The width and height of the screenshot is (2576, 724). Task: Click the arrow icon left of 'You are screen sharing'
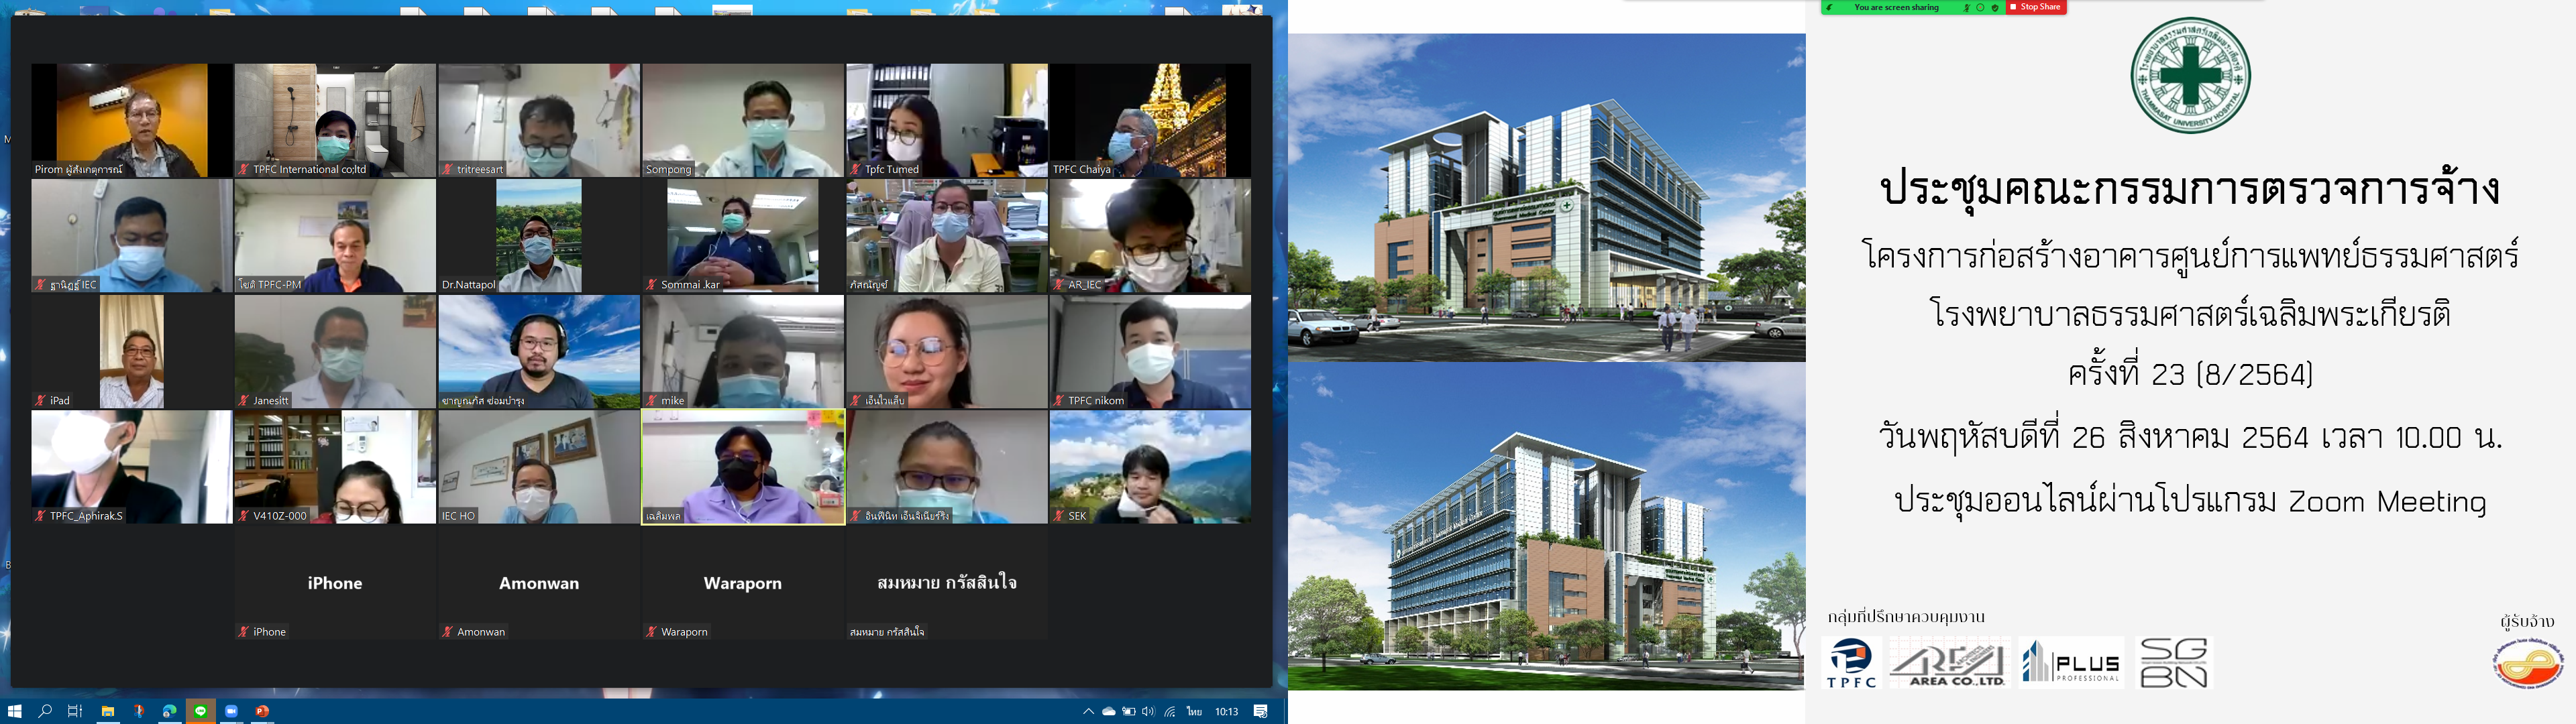point(1829,7)
